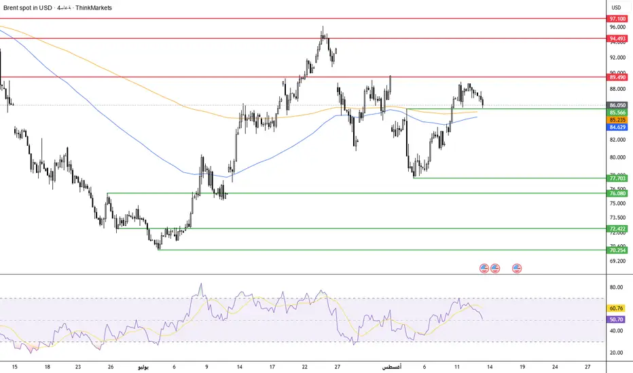Viewport: 633px width, 373px height.
Task: Click the 96.000 price axis tick
Action: click(617, 27)
